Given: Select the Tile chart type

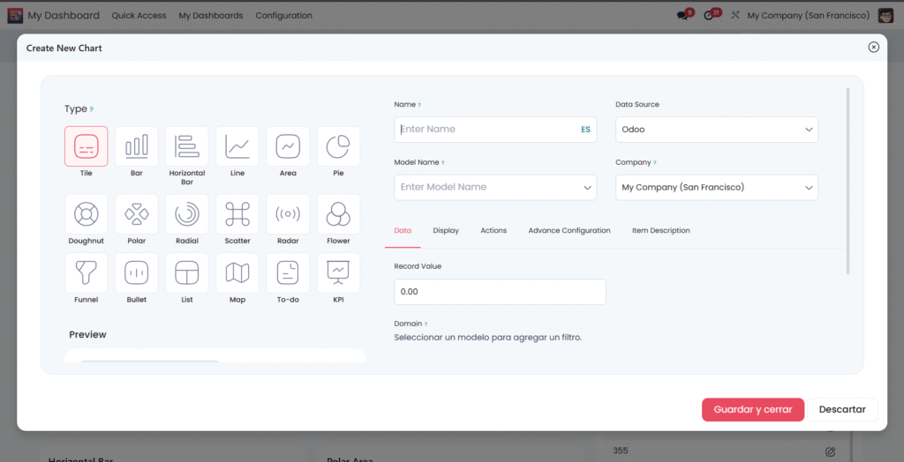Looking at the screenshot, I should click(x=87, y=146).
